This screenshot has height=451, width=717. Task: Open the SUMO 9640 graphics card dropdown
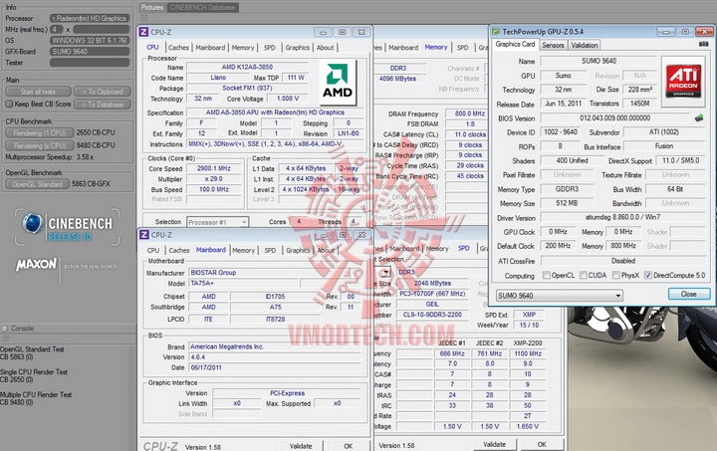tap(560, 295)
